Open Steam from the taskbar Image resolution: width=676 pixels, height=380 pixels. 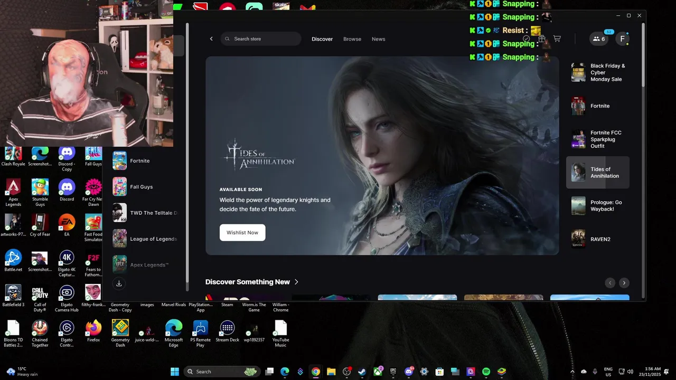[362, 372]
